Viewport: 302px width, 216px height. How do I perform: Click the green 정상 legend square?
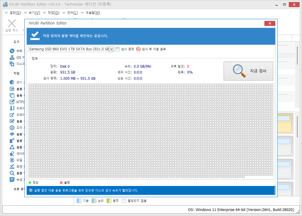pos(30,182)
